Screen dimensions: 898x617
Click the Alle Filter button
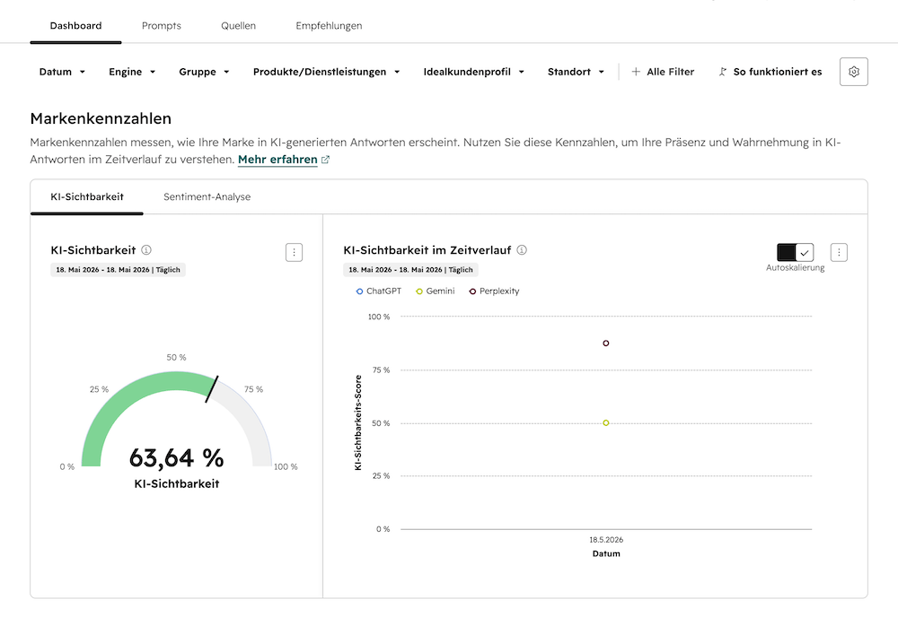663,72
